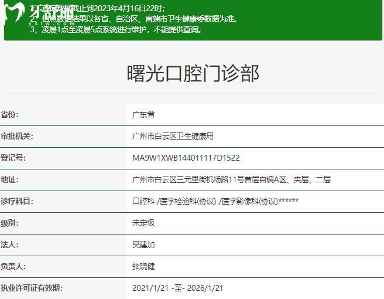Select the 法人 label
This screenshot has width=384, height=299.
click(x=9, y=244)
